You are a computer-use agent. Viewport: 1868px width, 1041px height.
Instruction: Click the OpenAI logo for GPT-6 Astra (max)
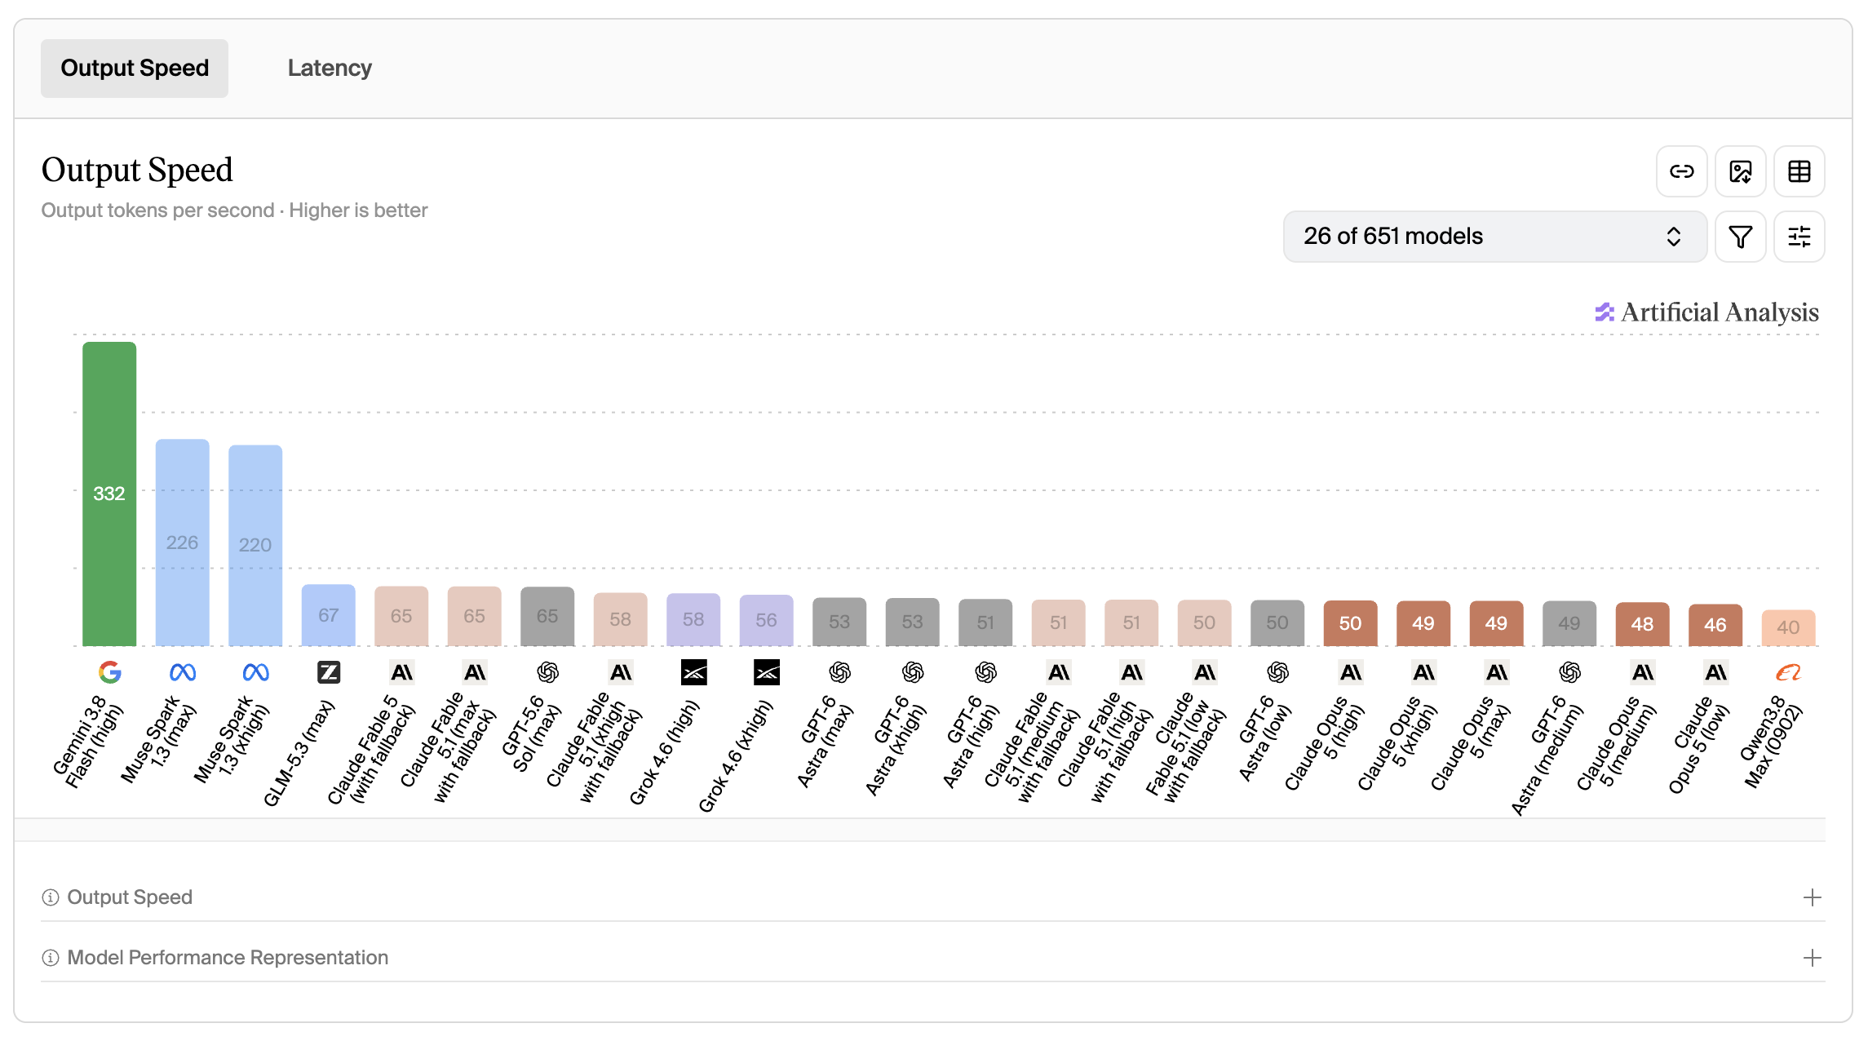point(839,672)
